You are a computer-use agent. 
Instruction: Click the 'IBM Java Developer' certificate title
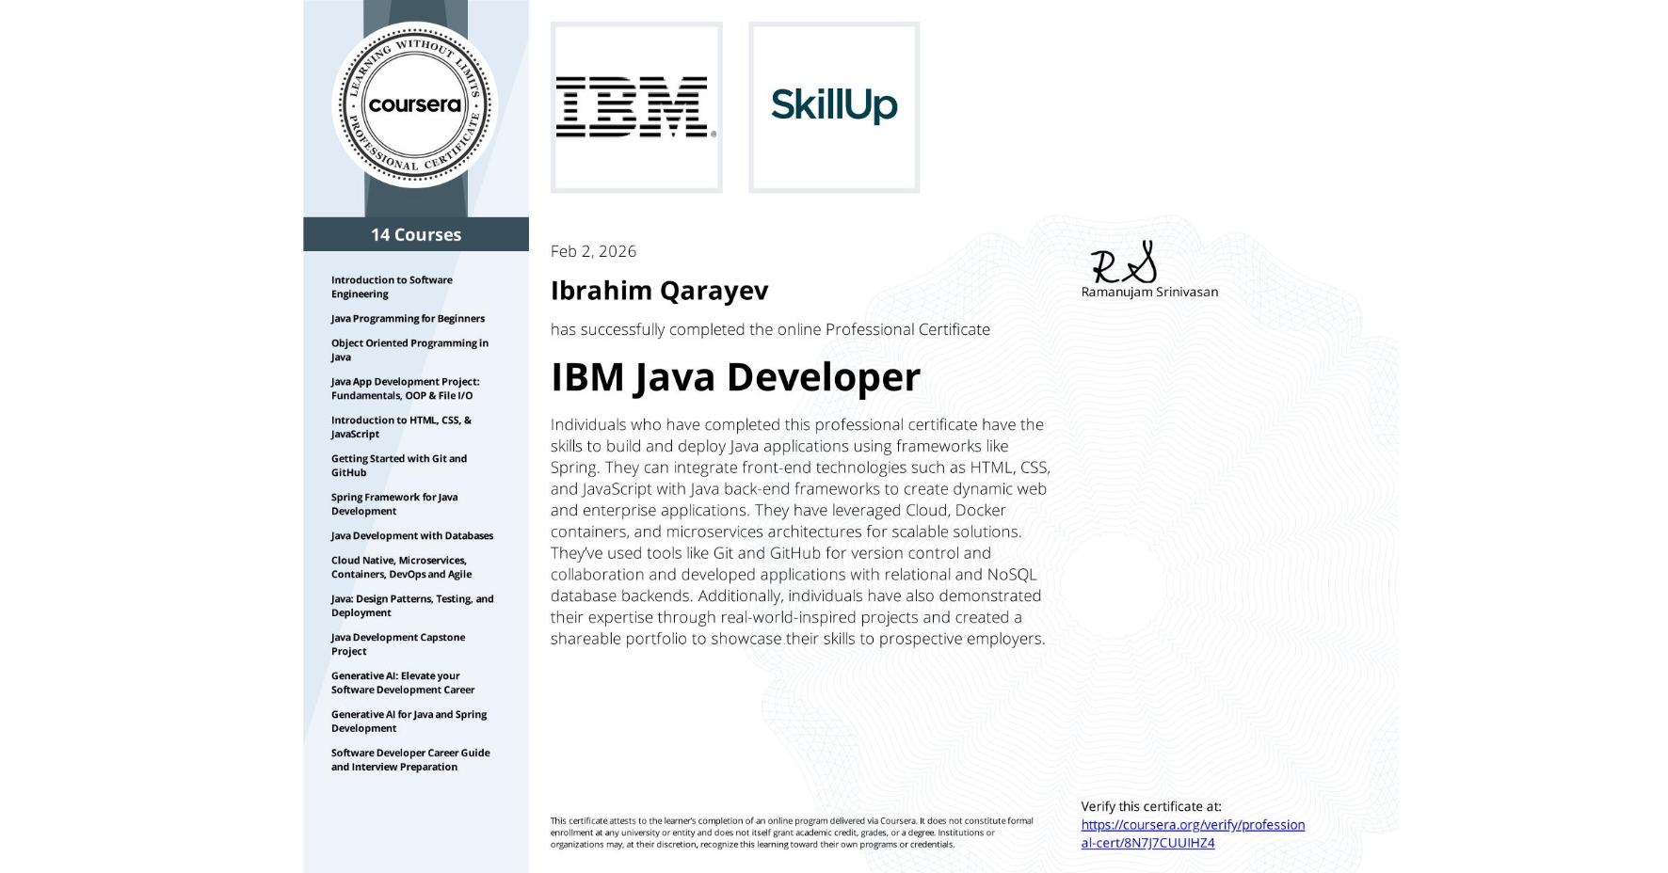(735, 377)
